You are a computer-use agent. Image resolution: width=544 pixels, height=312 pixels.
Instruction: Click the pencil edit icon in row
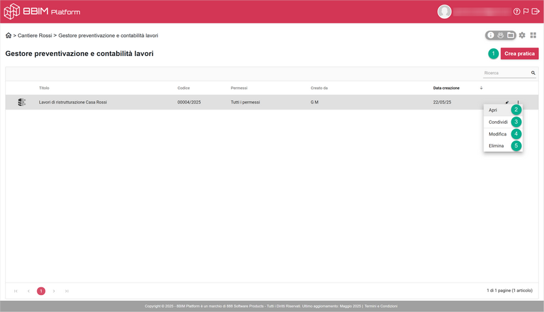point(507,102)
